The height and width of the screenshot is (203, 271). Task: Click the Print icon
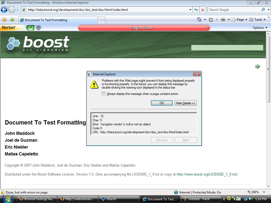[x=223, y=20]
